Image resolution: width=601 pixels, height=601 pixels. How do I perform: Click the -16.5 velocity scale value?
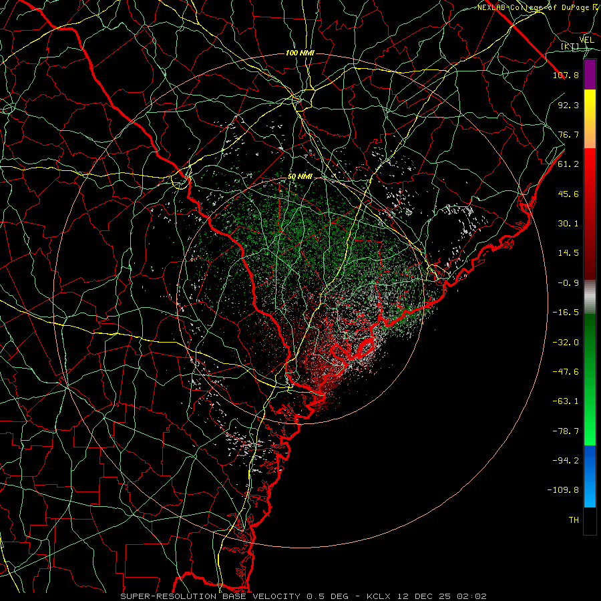tap(566, 313)
